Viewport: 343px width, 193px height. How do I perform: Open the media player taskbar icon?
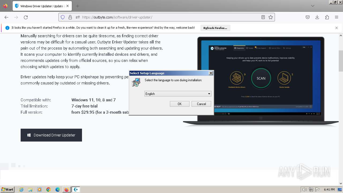pos(39,190)
